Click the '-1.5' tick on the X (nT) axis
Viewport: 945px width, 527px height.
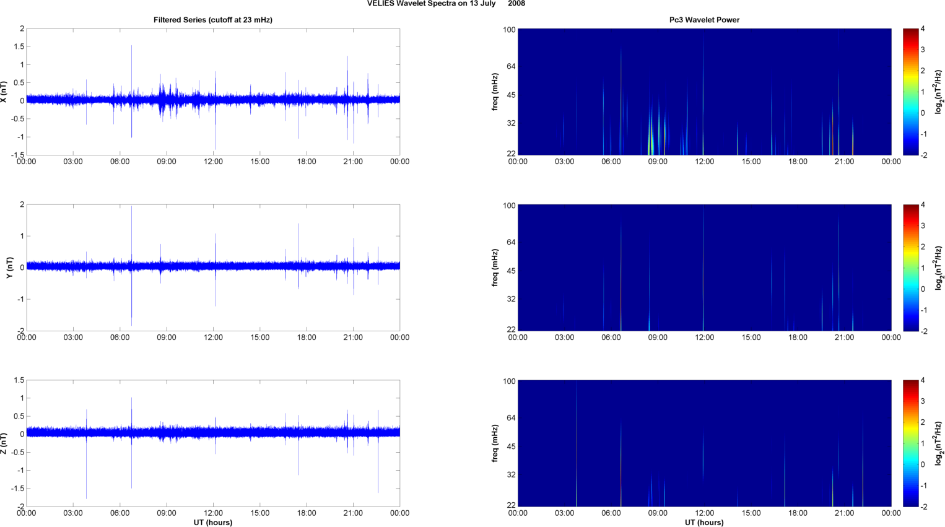tap(17, 155)
